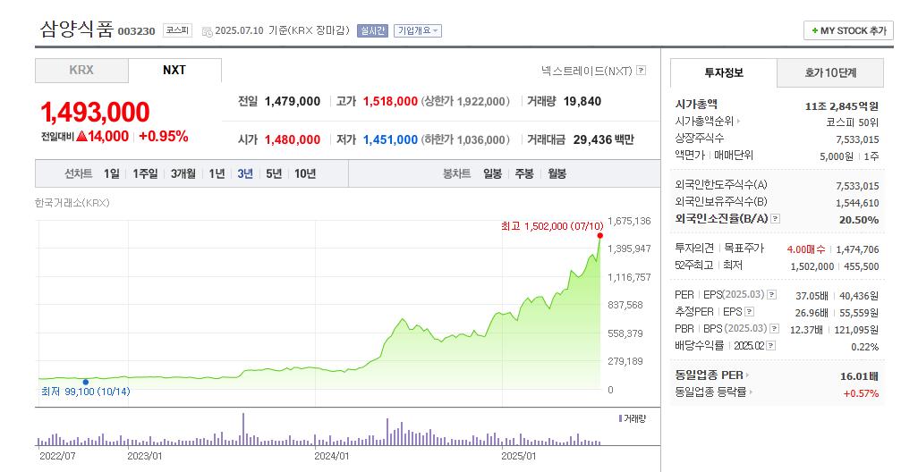Click the 고가 value 1,518,000
The width and height of the screenshot is (901, 472).
390,101
